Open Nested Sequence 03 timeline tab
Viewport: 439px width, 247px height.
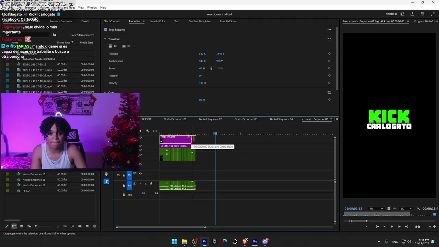point(246,119)
